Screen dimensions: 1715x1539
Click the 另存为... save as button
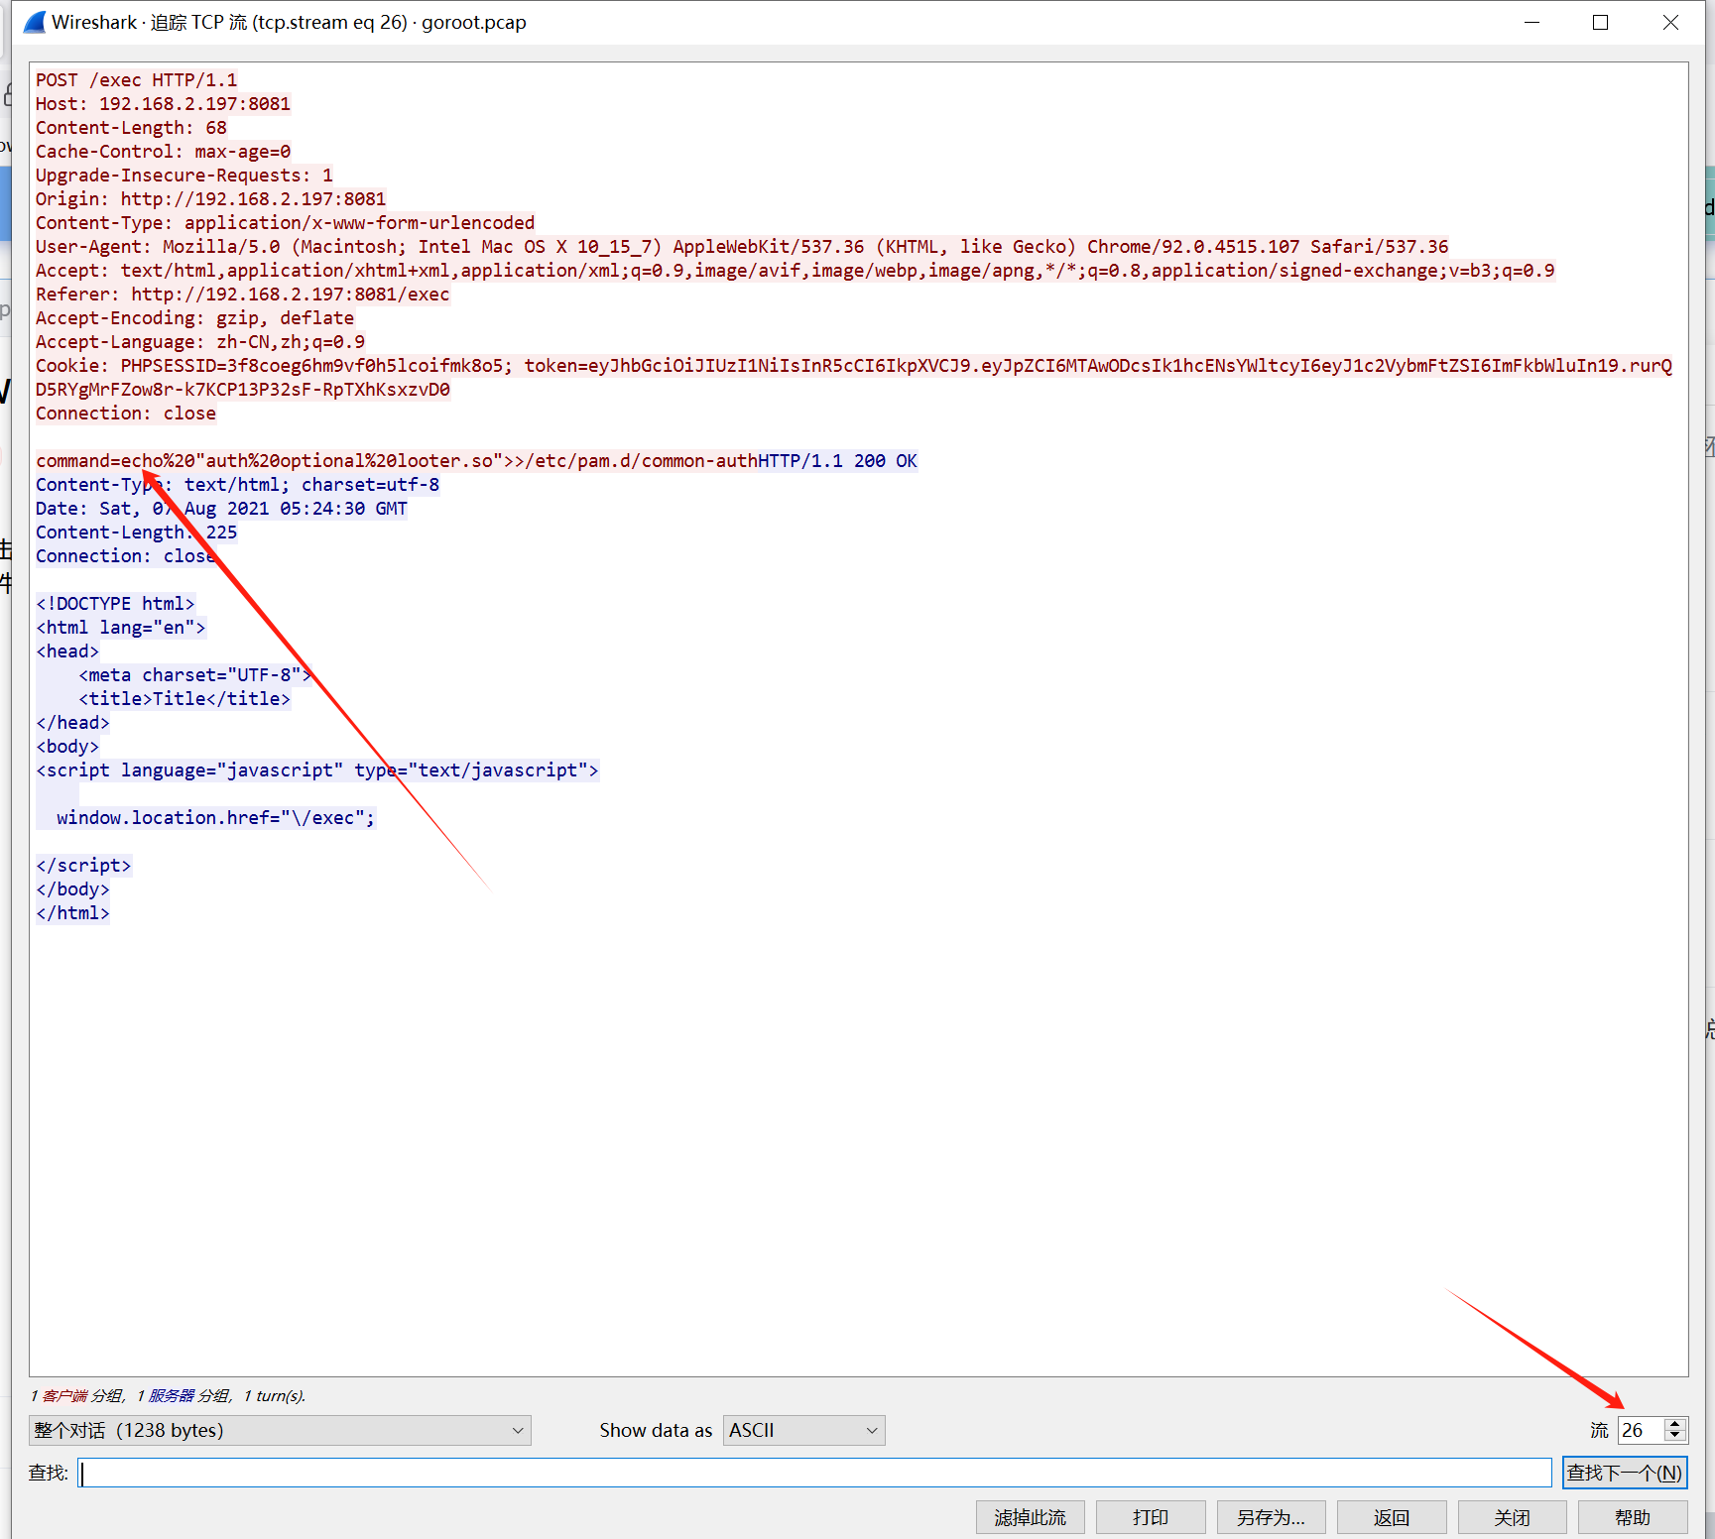1271,1517
